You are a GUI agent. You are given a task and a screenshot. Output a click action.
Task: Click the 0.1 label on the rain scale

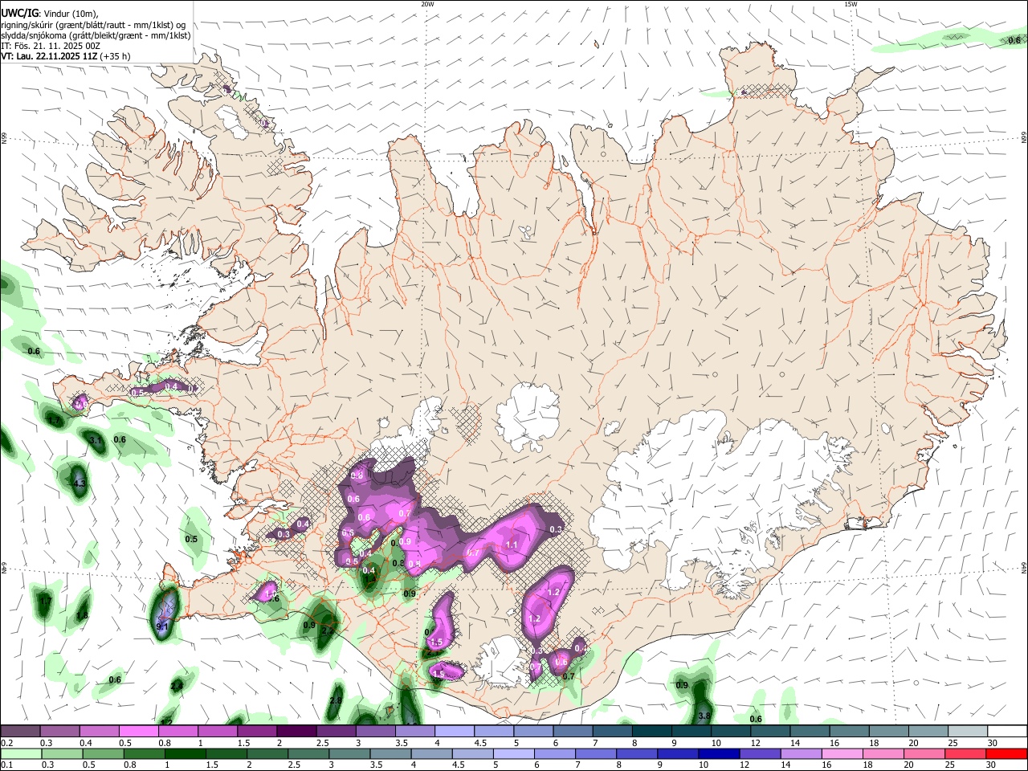(x=7, y=765)
